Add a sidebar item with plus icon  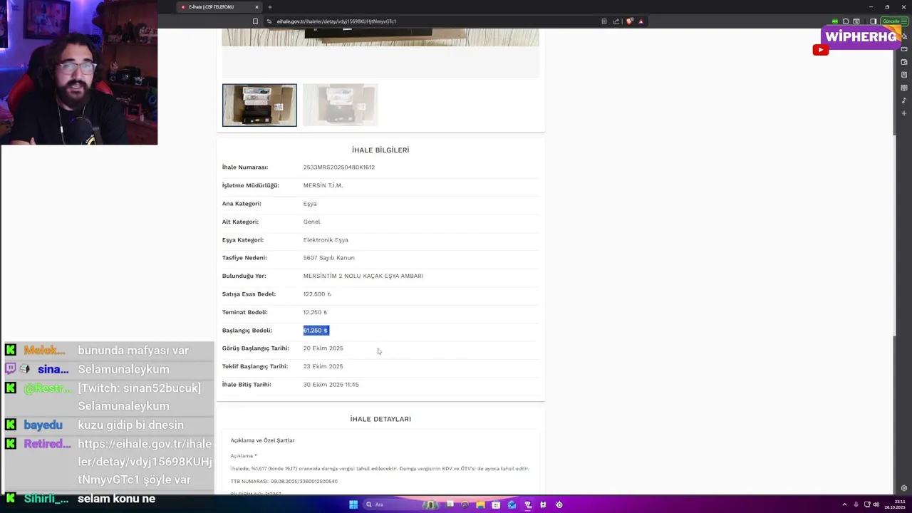point(904,113)
